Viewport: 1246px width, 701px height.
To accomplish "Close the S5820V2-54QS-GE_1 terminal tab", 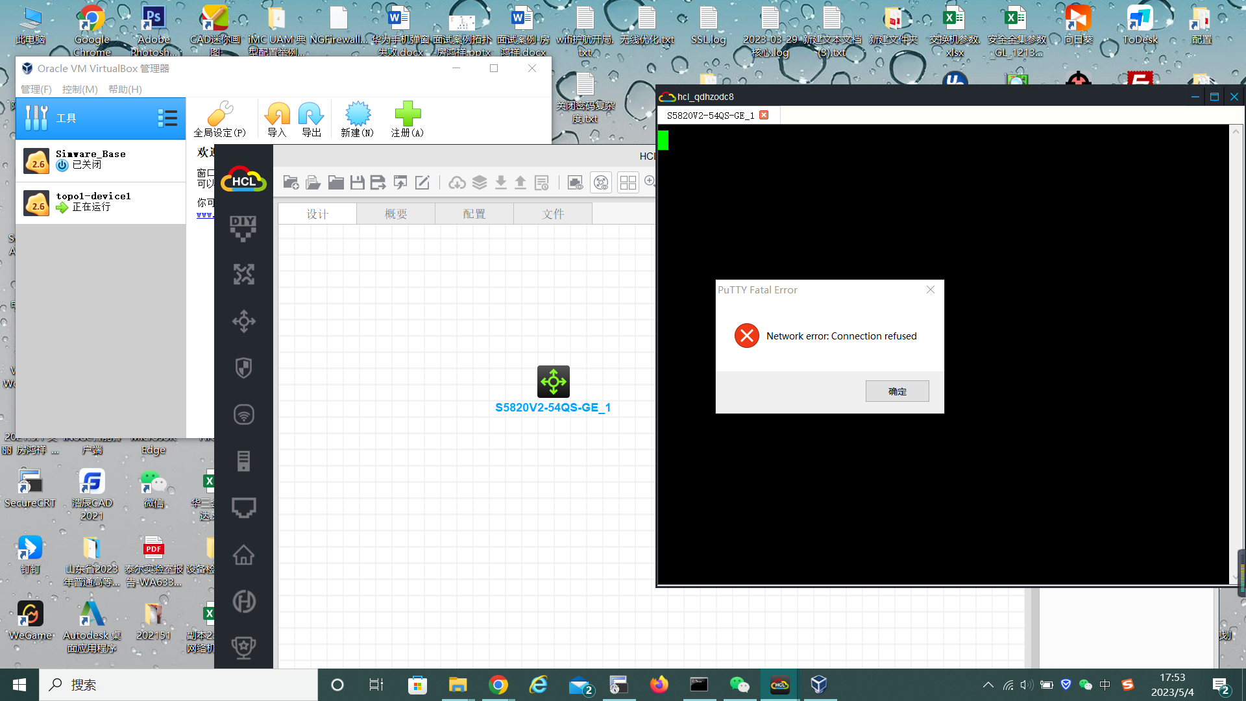I will point(764,115).
